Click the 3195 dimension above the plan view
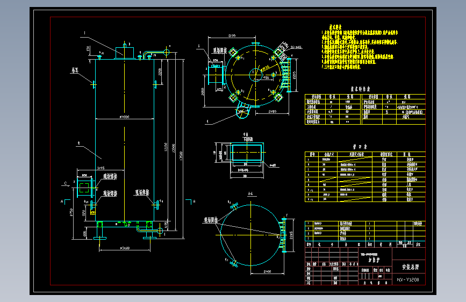Viewport: 466px width, 302px height. (x=232, y=35)
